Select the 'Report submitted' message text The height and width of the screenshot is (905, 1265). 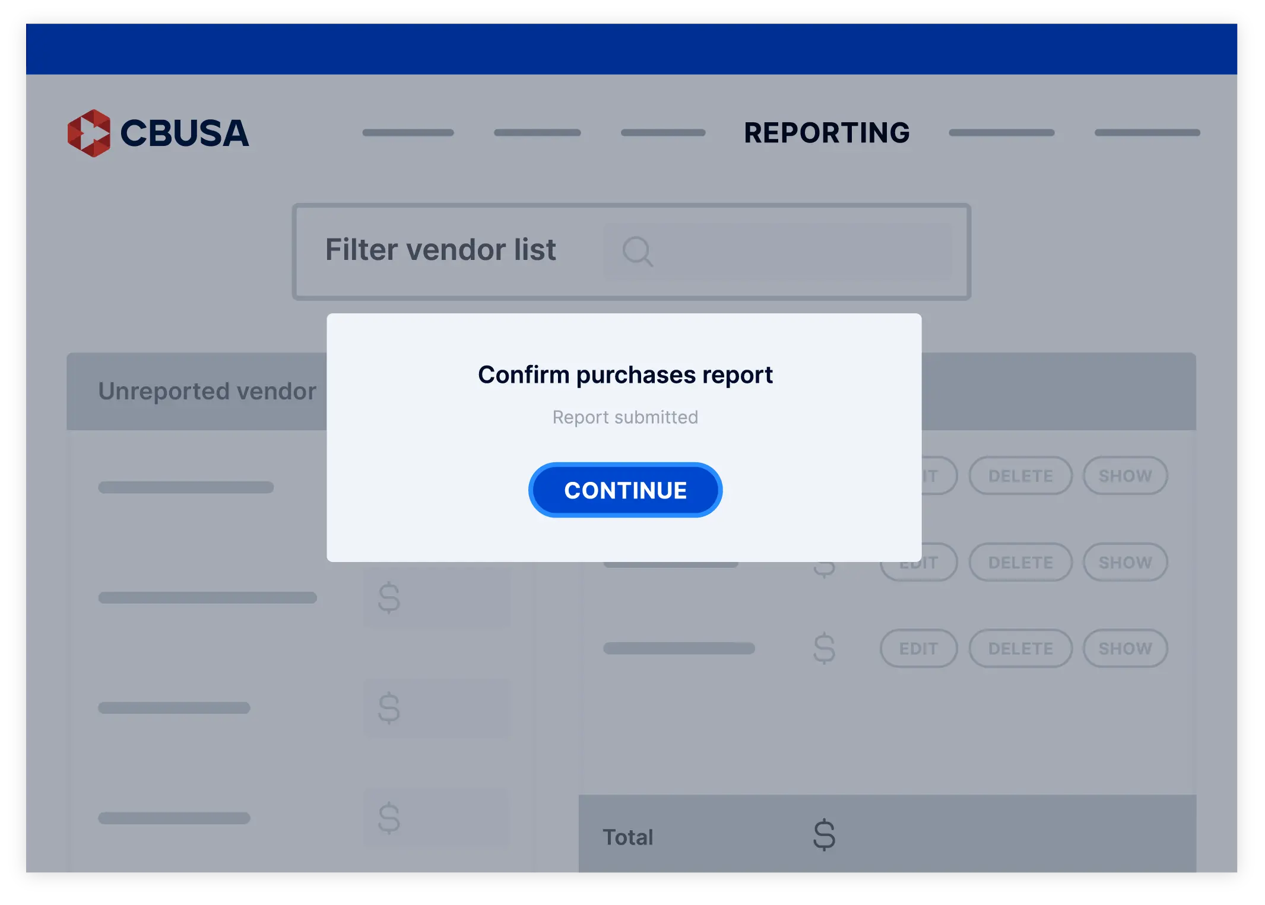(x=625, y=417)
